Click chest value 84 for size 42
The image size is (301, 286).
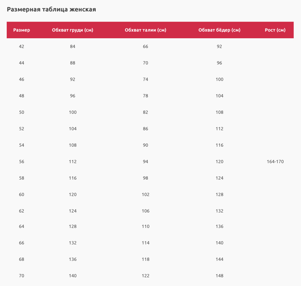click(73, 47)
